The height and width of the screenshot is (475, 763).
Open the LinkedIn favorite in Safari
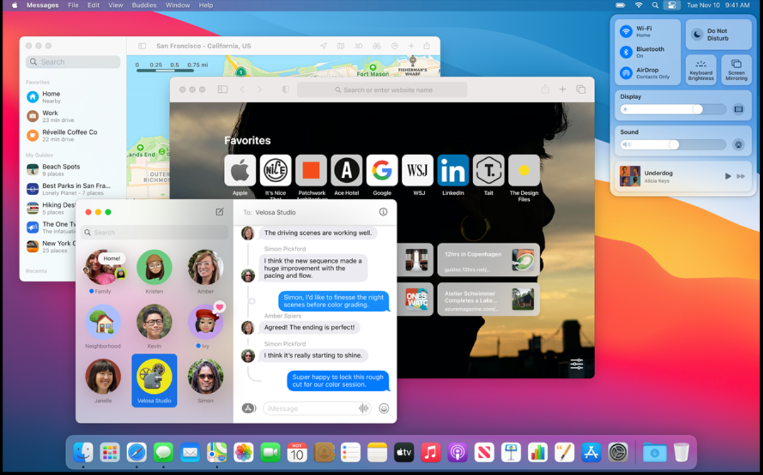tap(453, 170)
